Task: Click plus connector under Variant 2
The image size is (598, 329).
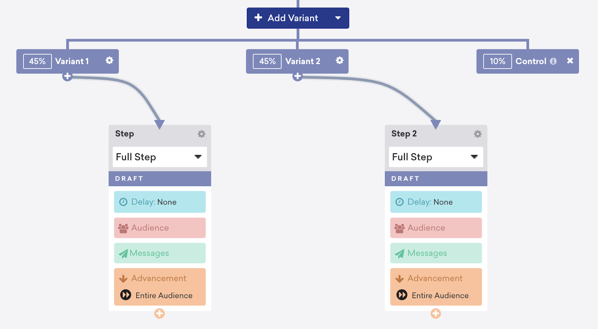Action: point(297,76)
